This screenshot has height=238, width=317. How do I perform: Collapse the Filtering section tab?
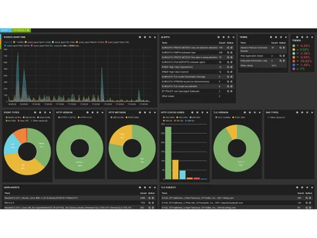(22, 30)
